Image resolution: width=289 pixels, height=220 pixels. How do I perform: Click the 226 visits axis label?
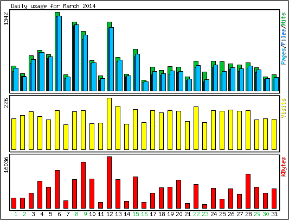point(7,103)
